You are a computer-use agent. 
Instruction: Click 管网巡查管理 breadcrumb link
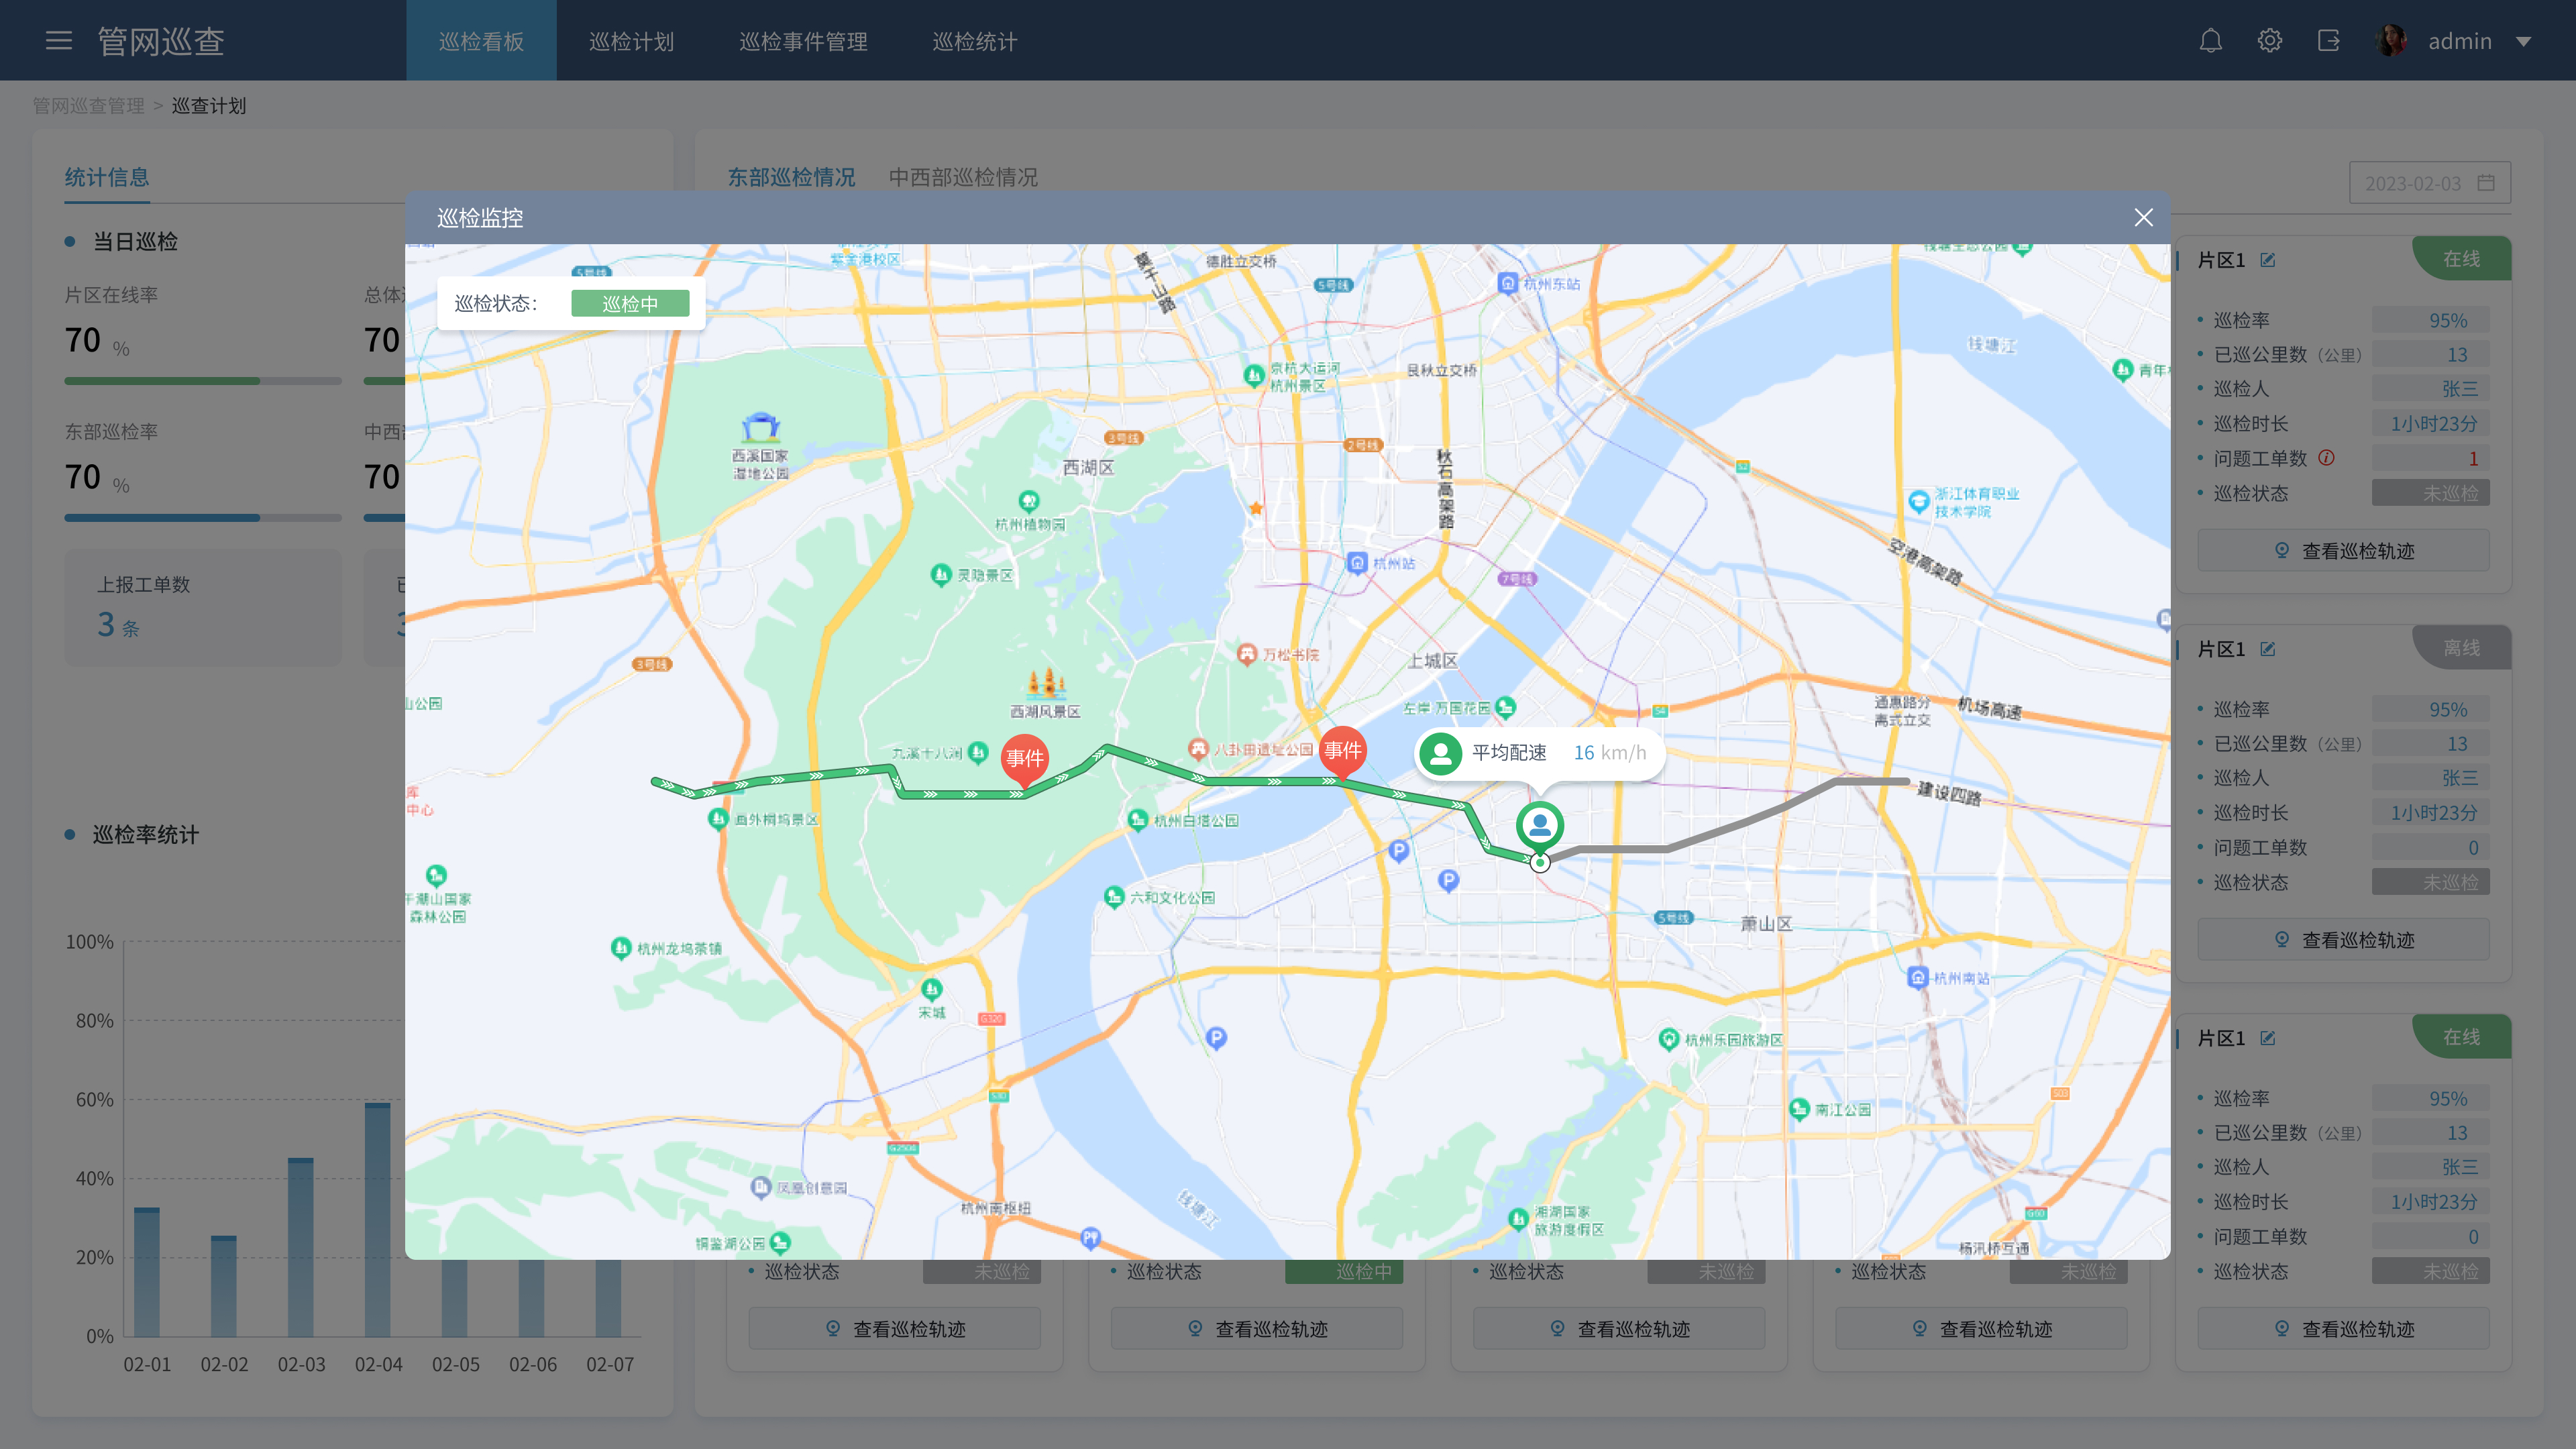[x=88, y=106]
